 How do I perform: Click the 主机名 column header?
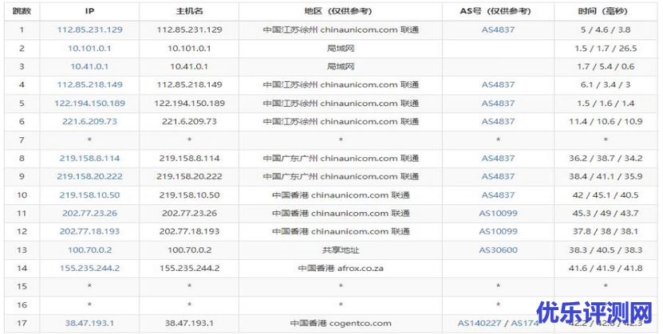(x=189, y=11)
